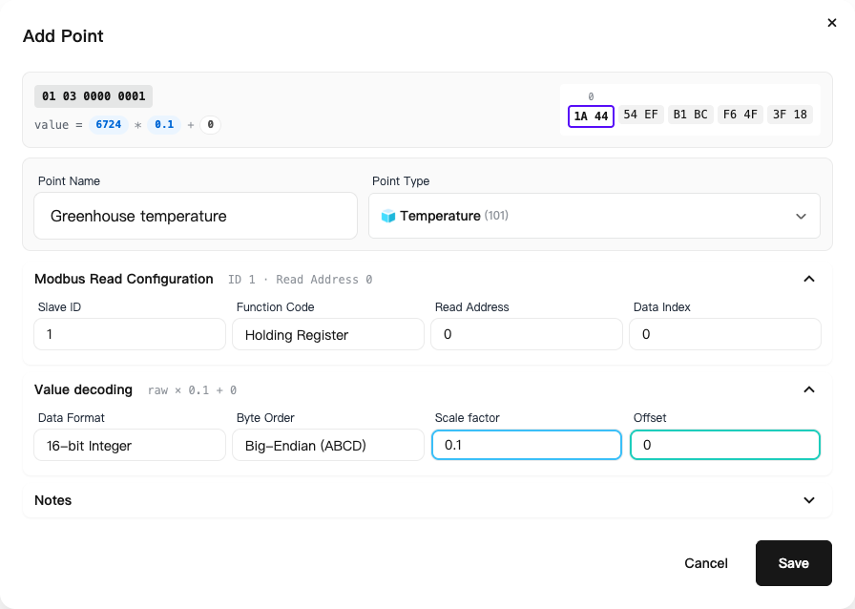Viewport: 855px width, 609px height.
Task: Edit the Point Name field
Action: [x=196, y=216]
